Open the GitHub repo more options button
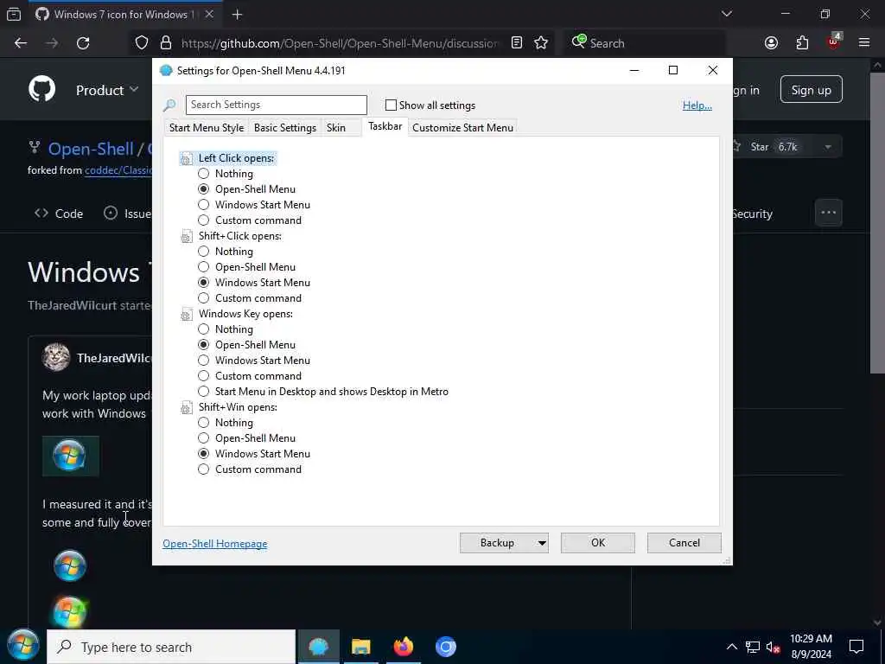 [x=829, y=213]
